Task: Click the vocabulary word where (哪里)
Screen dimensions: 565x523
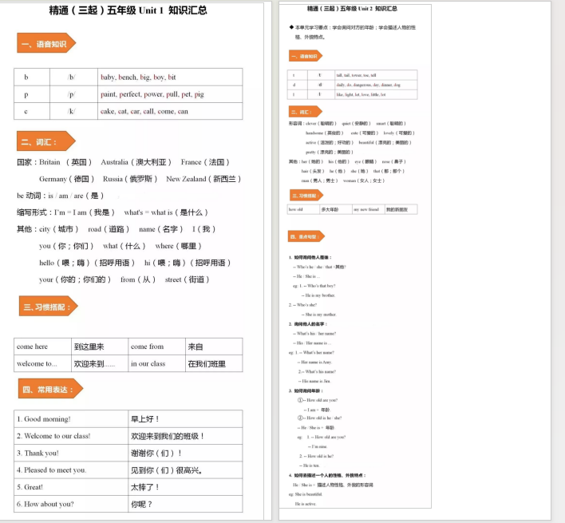Action: coord(179,246)
